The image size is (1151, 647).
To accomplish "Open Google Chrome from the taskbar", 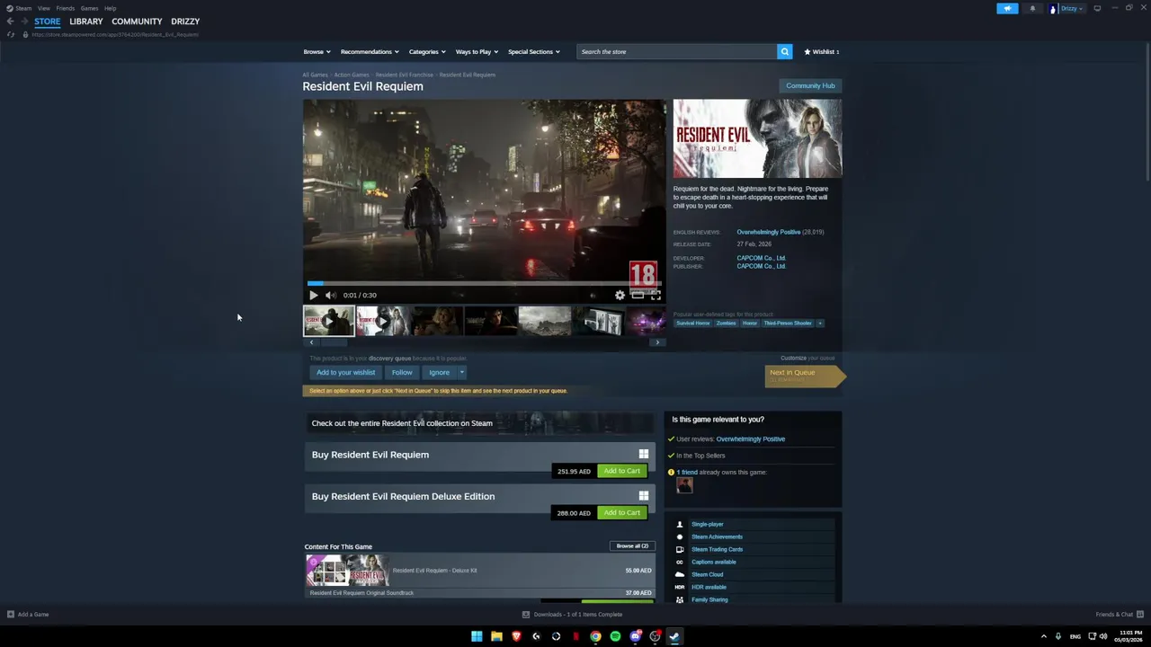I will pyautogui.click(x=595, y=636).
